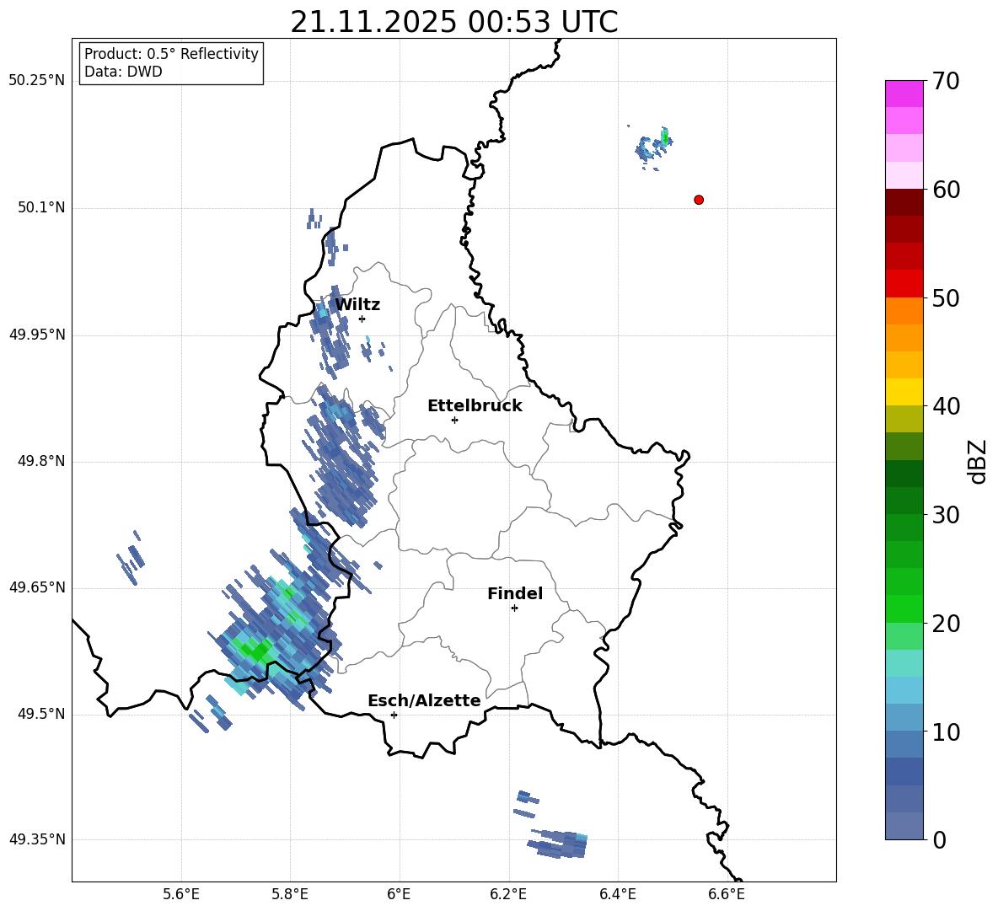
Task: Click the red dot marker on the map
Action: pyautogui.click(x=699, y=200)
